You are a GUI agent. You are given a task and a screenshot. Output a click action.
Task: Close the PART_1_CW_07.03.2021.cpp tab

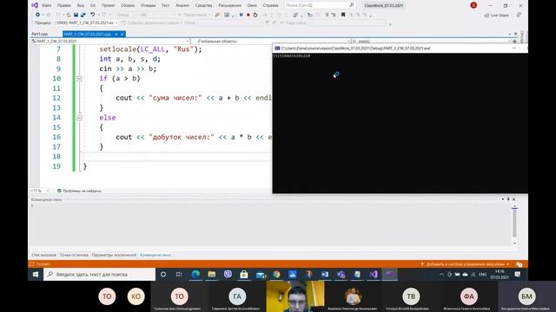(122, 35)
